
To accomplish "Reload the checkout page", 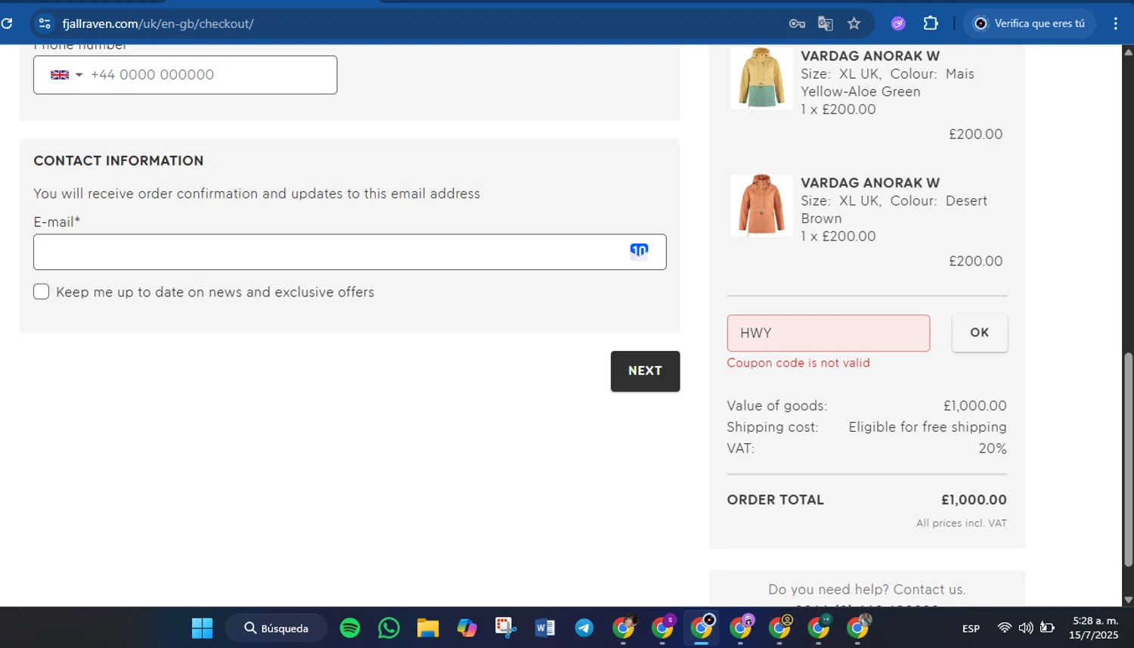I will (7, 23).
